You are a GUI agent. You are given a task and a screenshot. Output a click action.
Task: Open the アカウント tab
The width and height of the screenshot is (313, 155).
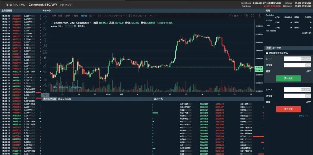click(66, 5)
